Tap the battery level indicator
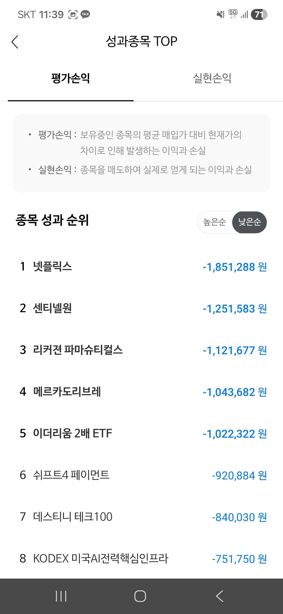Screen dimensions: 283x614 point(259,14)
